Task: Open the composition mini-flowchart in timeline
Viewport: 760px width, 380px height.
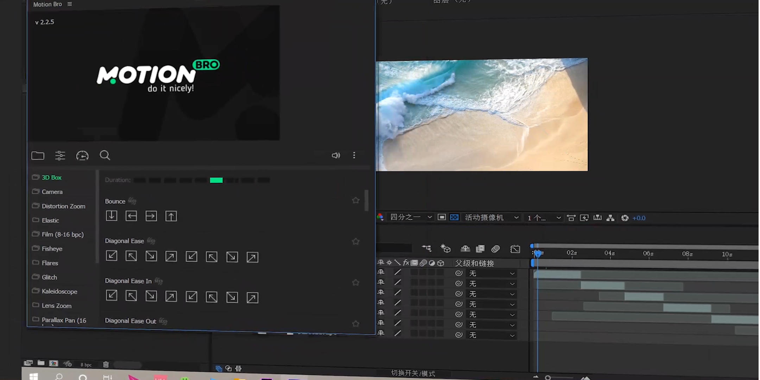Action: click(426, 248)
